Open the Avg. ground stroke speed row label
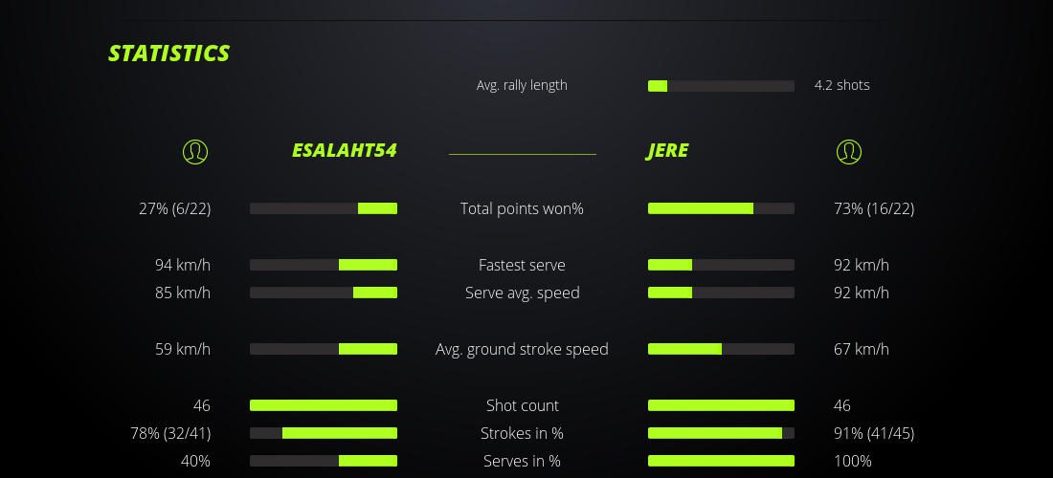This screenshot has width=1053, height=478. click(522, 349)
